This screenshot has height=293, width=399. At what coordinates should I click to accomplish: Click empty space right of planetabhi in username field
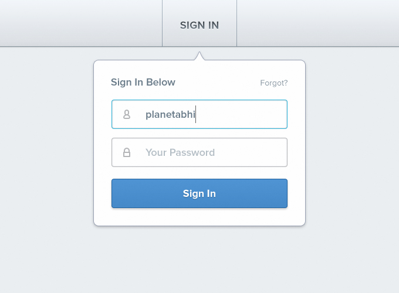tap(241, 114)
